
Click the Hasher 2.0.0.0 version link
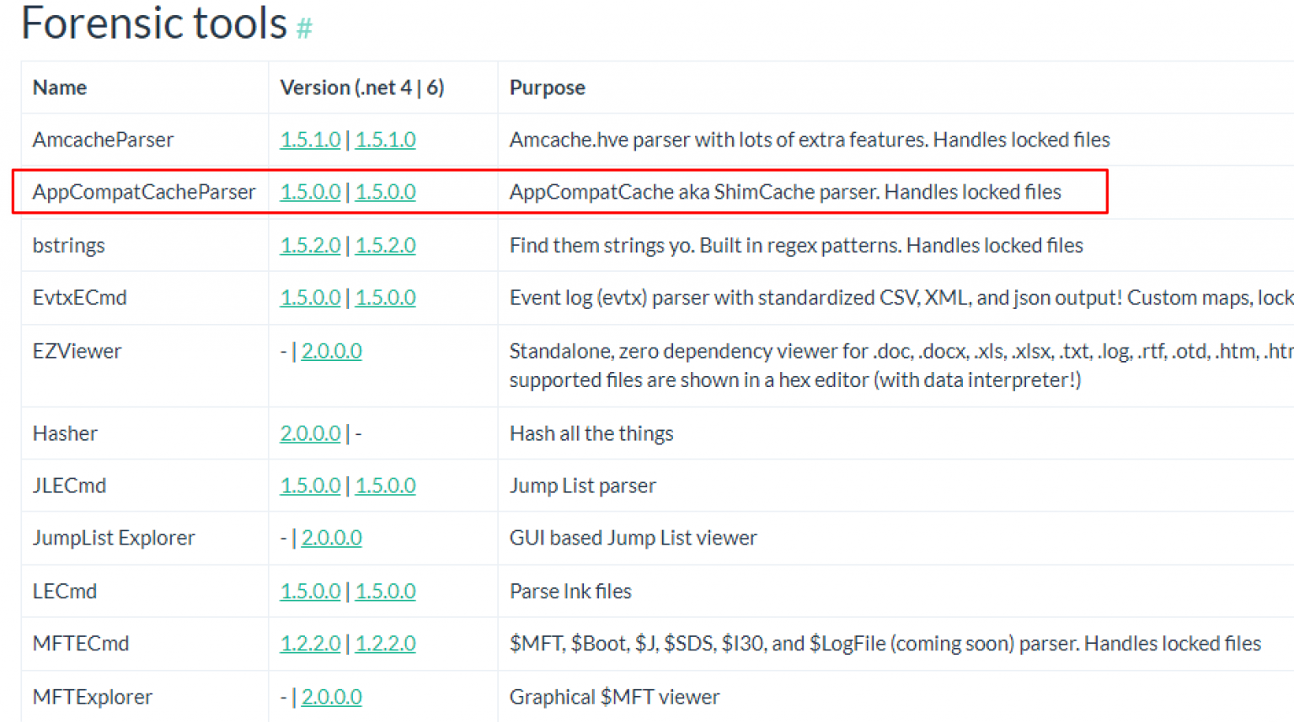point(310,433)
